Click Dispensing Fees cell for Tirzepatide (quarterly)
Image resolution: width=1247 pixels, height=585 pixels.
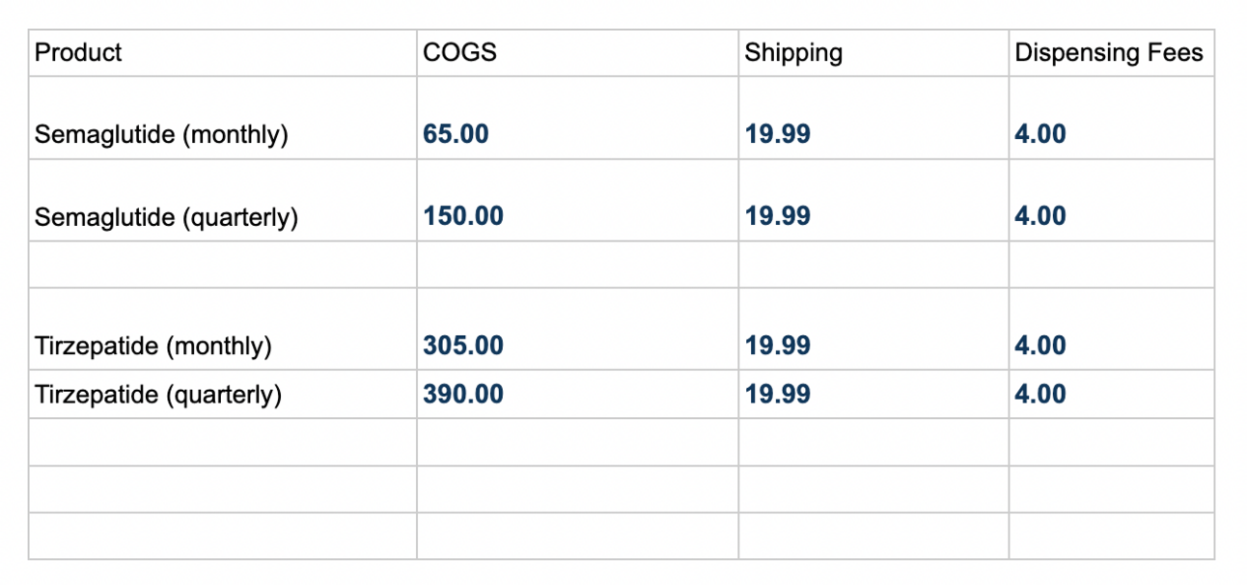(1040, 394)
